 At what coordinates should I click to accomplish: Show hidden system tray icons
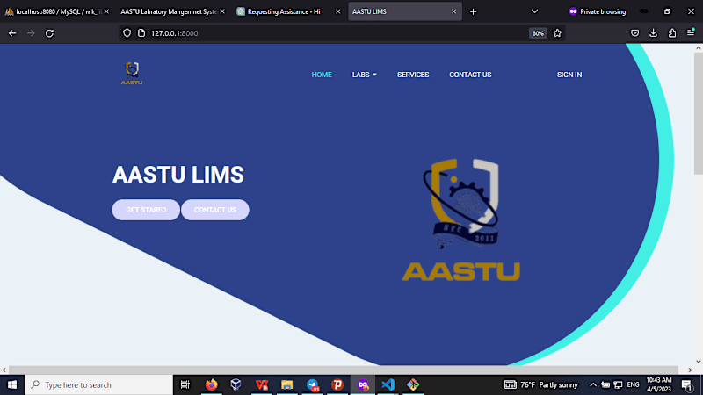click(592, 384)
